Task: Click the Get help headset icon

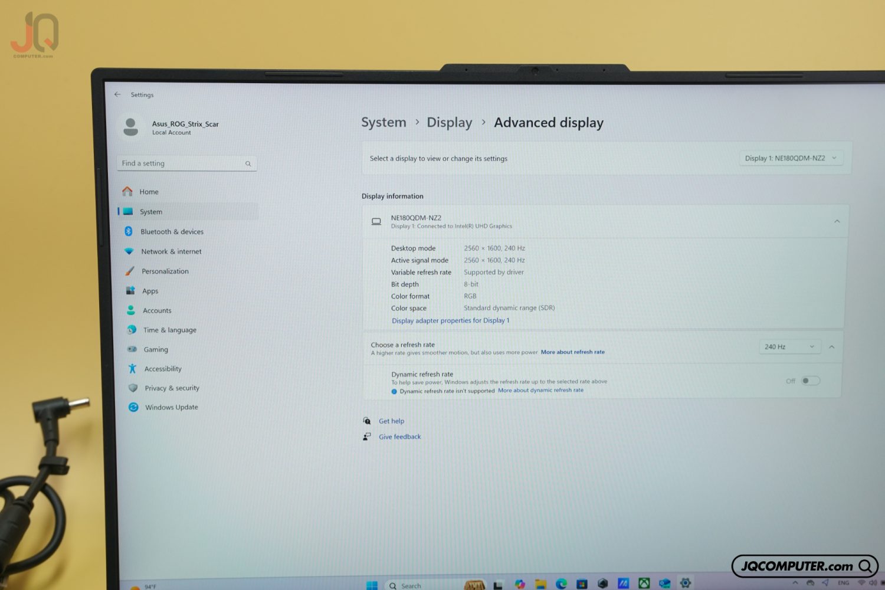Action: [367, 421]
